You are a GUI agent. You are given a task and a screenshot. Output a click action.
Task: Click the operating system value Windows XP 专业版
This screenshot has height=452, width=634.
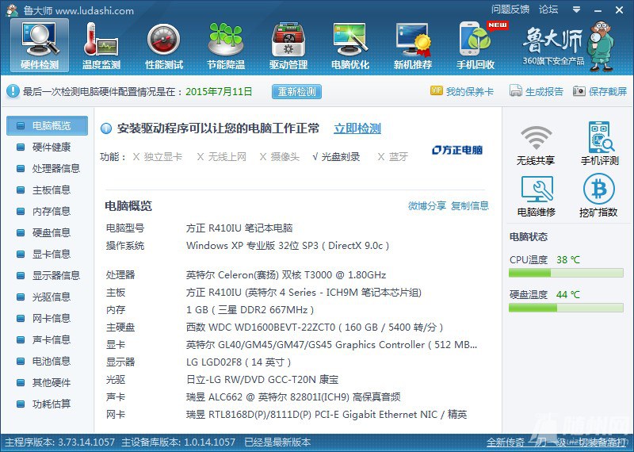(288, 246)
